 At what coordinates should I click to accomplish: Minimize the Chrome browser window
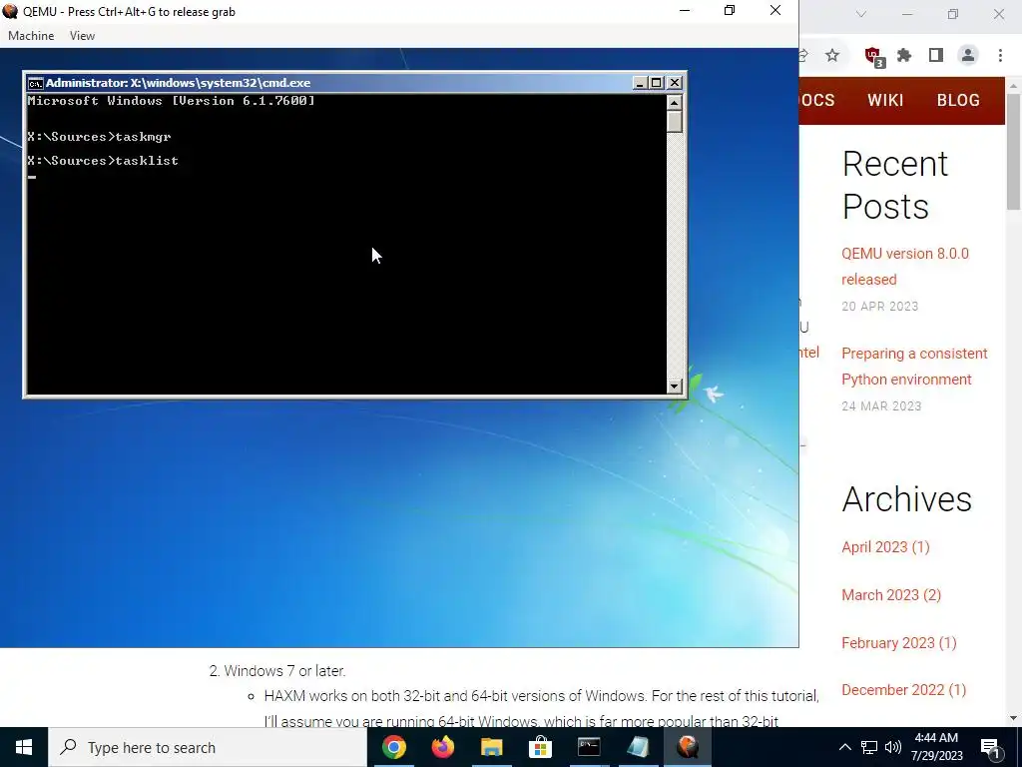(x=907, y=14)
